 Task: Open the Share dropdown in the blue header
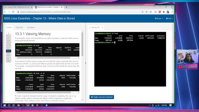click(x=159, y=19)
